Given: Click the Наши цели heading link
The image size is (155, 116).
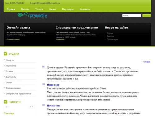Looking at the screenshot, I should point(53,85).
